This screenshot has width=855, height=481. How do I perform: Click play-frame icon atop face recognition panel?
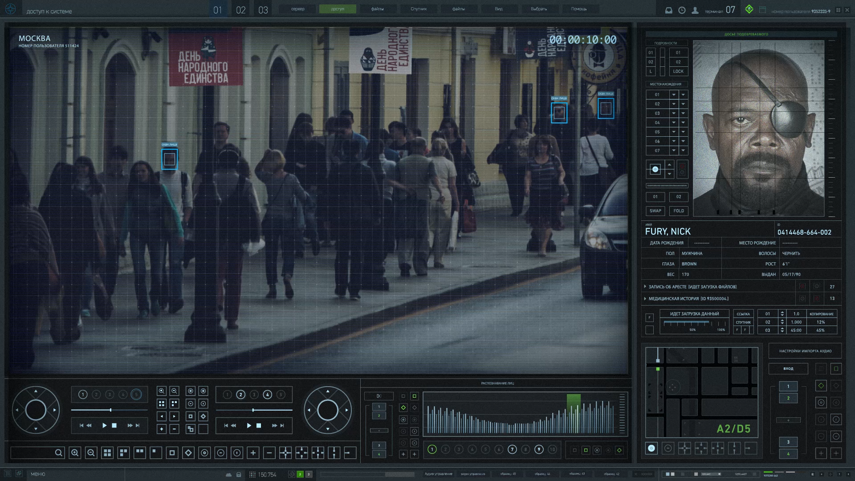(x=379, y=396)
